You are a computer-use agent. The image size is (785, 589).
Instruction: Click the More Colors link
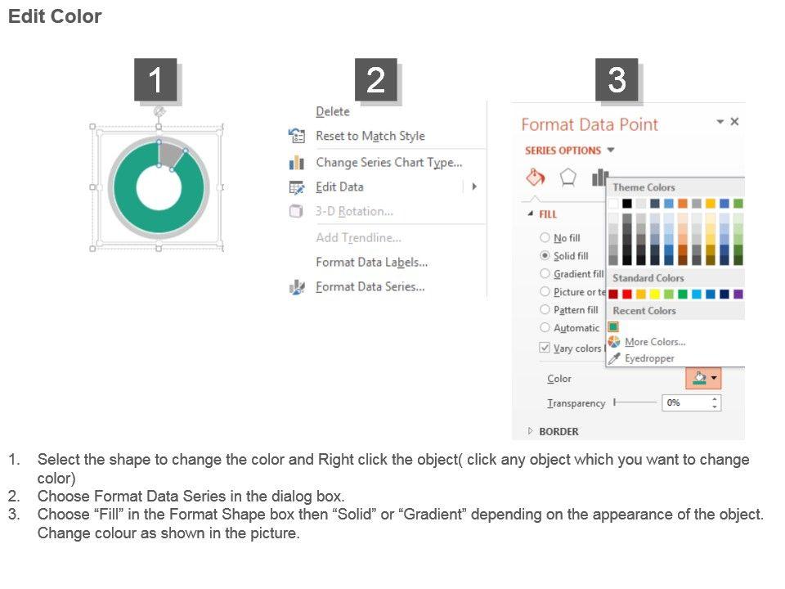655,342
